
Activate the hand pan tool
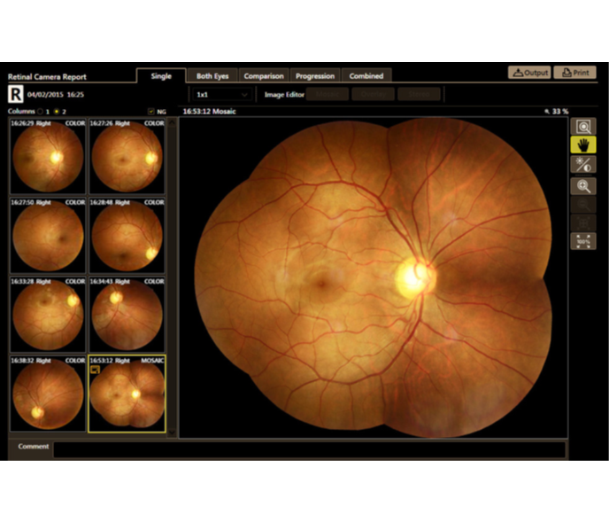point(583,145)
